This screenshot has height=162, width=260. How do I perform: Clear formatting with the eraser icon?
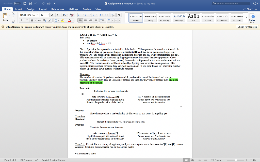(x=72, y=15)
